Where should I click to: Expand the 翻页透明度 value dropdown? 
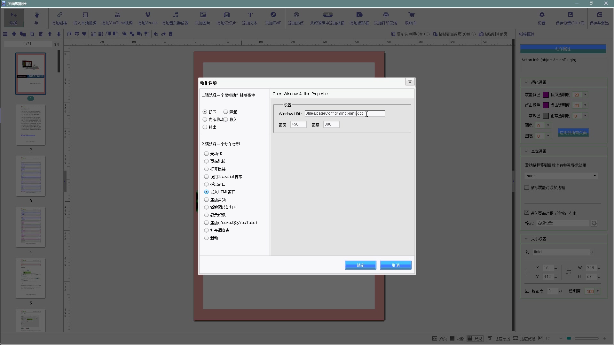[x=585, y=95]
